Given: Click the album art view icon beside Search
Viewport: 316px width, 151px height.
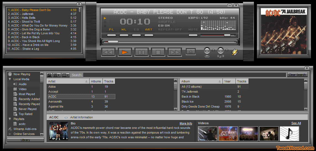Looking at the screenshot, I should (49, 75).
